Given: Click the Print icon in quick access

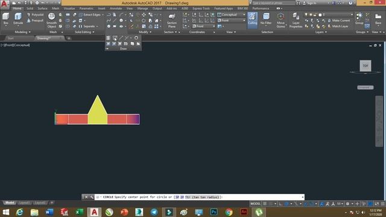Looking at the screenshot, I should 37,3.
